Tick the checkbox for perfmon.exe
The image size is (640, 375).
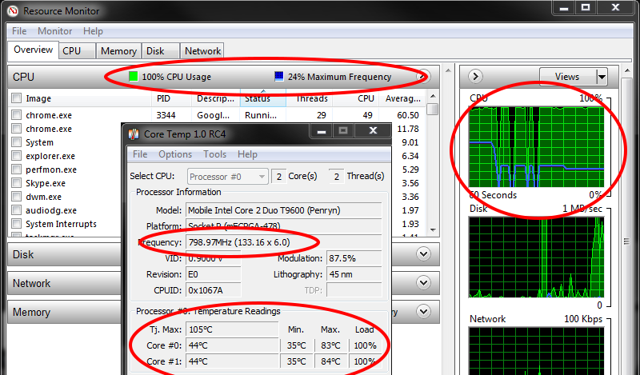click(x=16, y=170)
